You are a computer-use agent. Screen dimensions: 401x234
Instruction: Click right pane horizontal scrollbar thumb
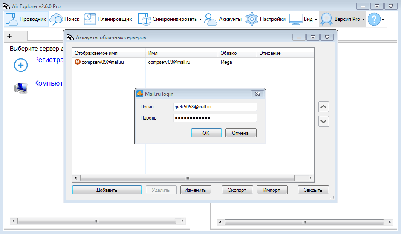[304, 222]
